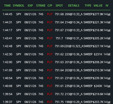
Task: Select time 1:39:37
Action: point(7,102)
